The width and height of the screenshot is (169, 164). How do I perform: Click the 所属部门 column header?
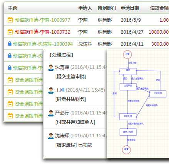tap(107, 8)
